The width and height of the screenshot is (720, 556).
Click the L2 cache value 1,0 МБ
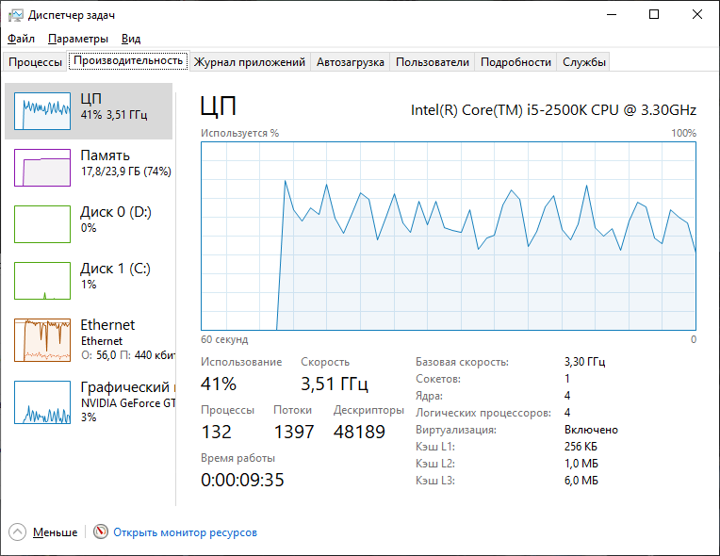[x=581, y=464]
